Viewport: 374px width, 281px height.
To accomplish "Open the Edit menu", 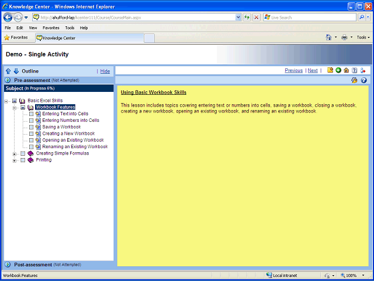I will click(x=19, y=28).
